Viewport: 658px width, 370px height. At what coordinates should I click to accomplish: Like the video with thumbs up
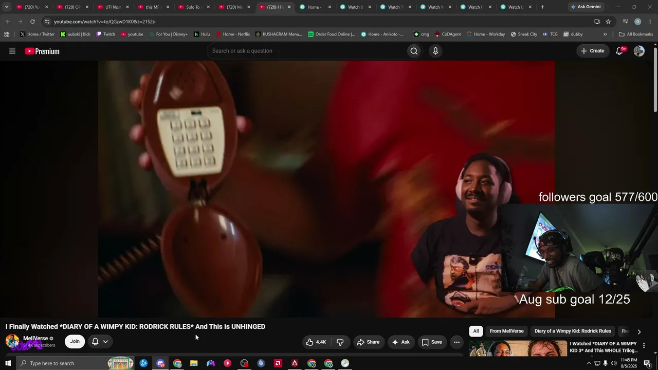[316, 342]
